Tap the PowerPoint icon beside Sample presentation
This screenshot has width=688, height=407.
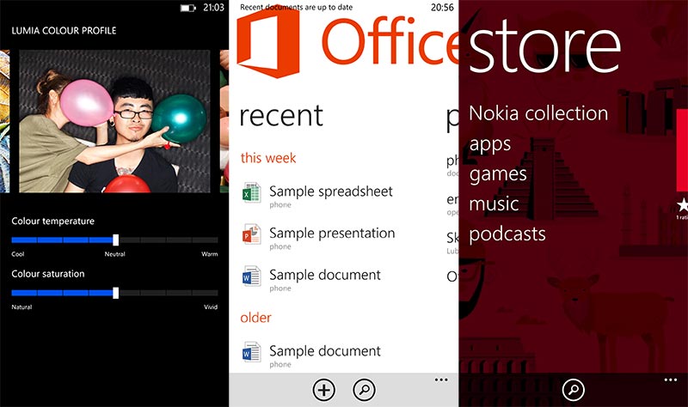coord(251,234)
